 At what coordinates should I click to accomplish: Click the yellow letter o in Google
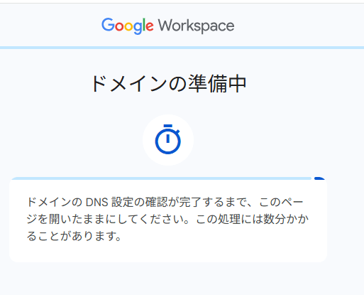pyautogui.click(x=128, y=26)
